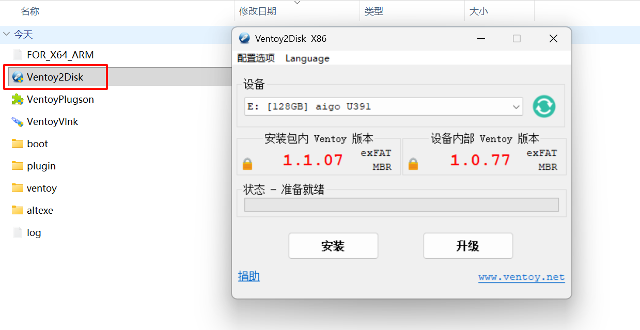Select the Ventoy2Disk application file icon
This screenshot has width=640, height=330.
pyautogui.click(x=18, y=77)
